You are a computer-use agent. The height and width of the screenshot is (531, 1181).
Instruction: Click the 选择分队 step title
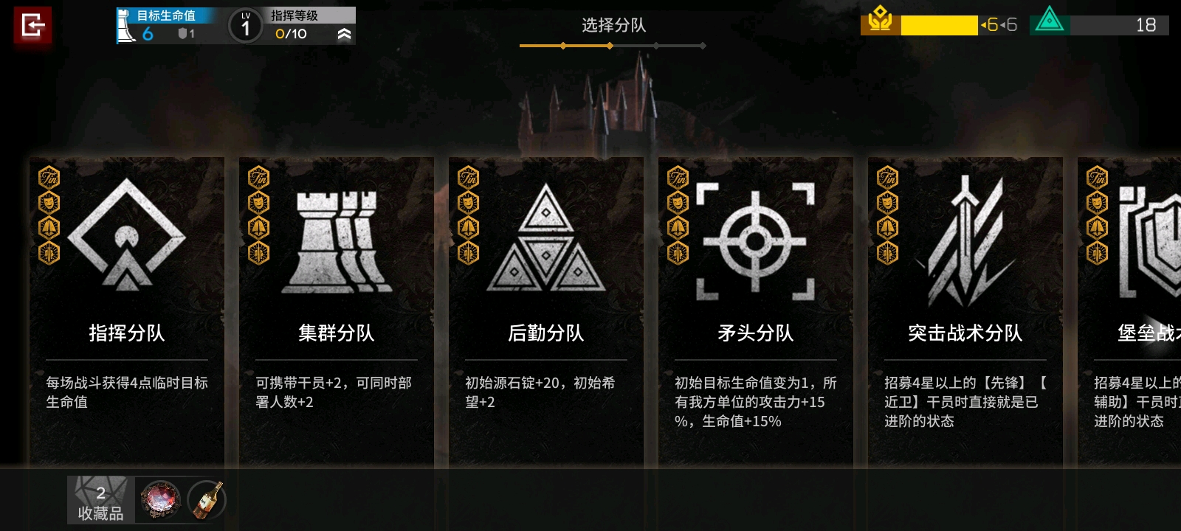click(613, 25)
